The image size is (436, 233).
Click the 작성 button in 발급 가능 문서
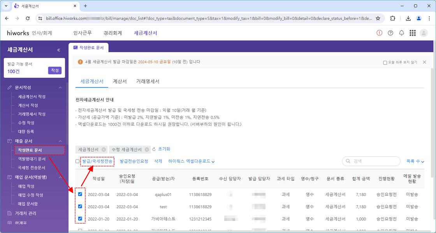[55, 70]
